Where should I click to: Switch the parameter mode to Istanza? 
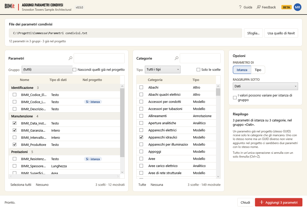(242, 70)
